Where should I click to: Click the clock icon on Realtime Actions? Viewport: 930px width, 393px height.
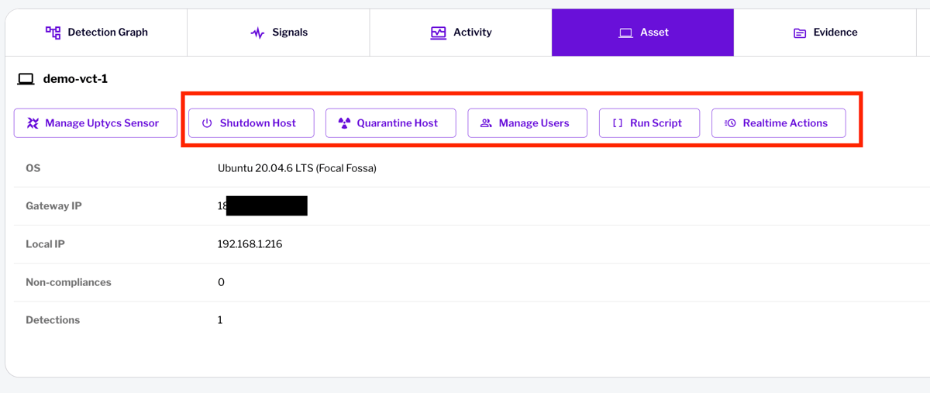coord(730,123)
